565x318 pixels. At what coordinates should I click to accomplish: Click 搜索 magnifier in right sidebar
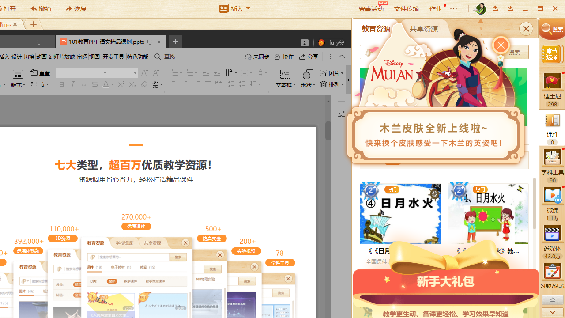click(x=552, y=30)
